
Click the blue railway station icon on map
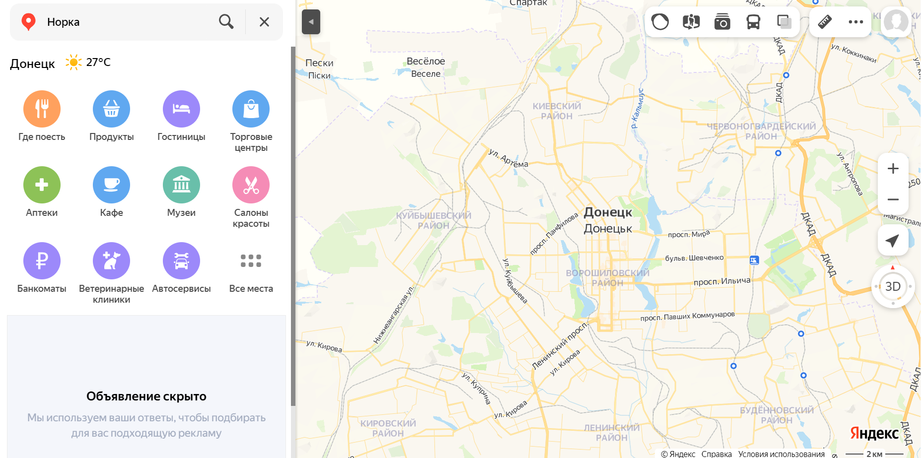(754, 260)
